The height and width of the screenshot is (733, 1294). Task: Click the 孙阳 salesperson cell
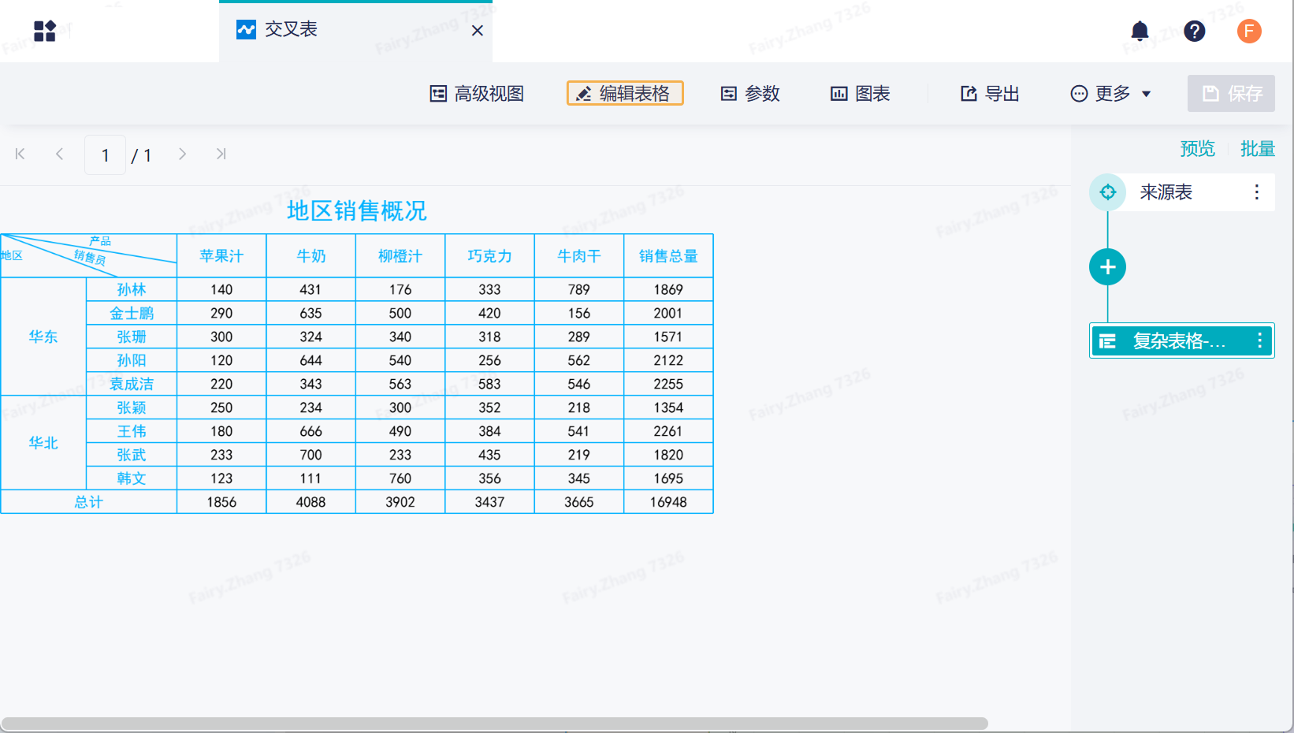[132, 360]
